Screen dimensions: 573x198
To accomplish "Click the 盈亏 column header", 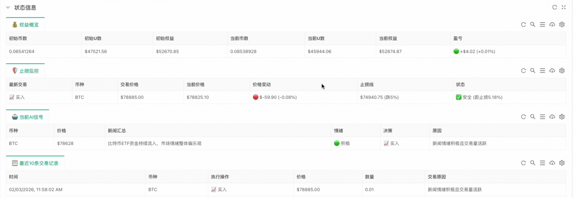I will 458,39.
